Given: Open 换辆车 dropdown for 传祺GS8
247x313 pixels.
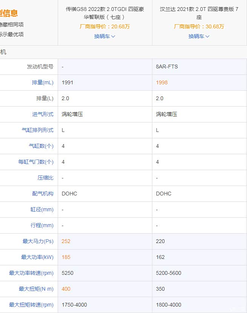Looking at the screenshot, I should pos(104,36).
